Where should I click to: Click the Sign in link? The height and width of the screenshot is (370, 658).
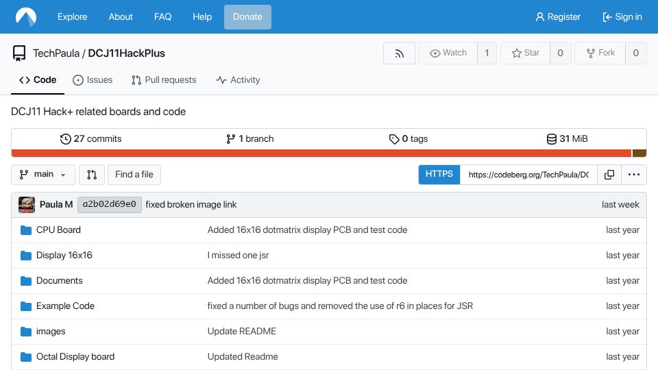click(x=622, y=16)
